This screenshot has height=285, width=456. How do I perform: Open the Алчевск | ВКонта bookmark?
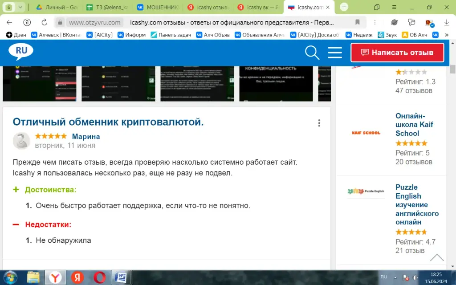tap(56, 35)
